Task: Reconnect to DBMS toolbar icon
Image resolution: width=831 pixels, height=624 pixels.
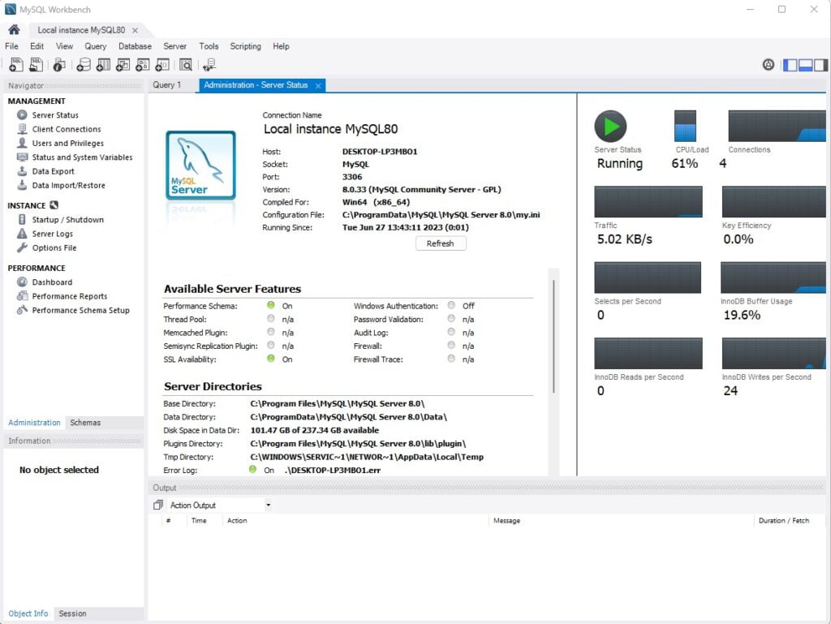Action: [209, 65]
